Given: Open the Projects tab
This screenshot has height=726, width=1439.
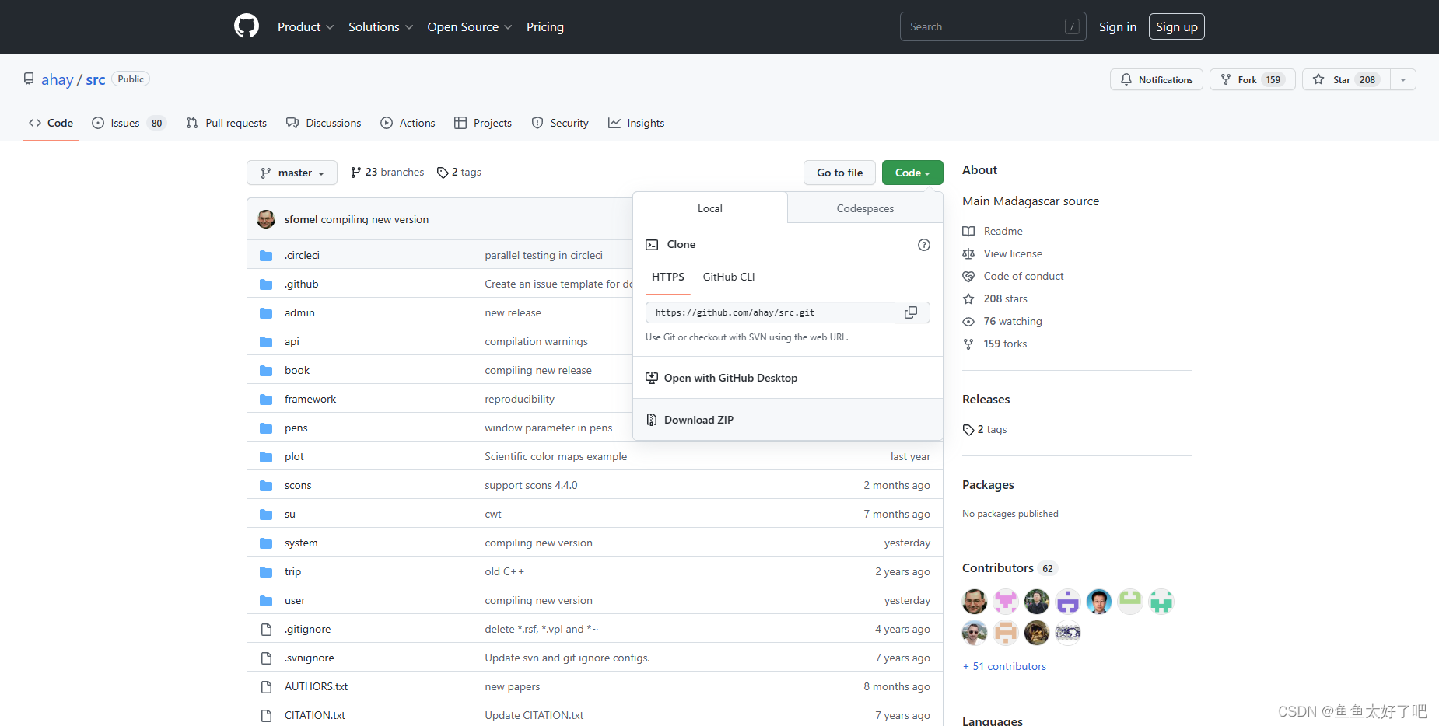Looking at the screenshot, I should (483, 123).
